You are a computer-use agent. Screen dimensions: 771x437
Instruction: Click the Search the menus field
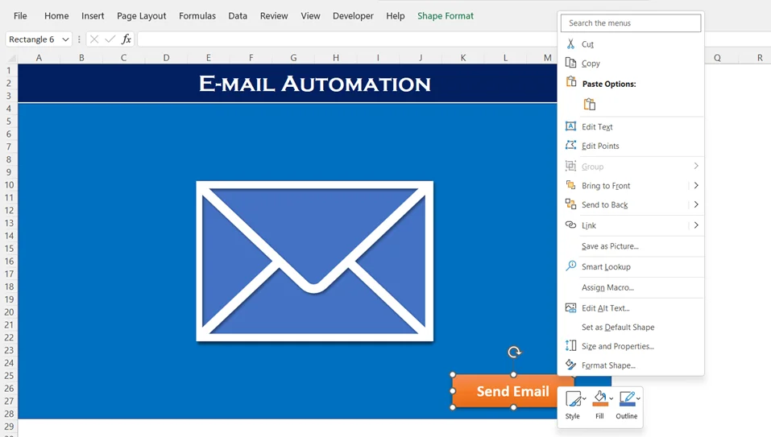coord(630,23)
